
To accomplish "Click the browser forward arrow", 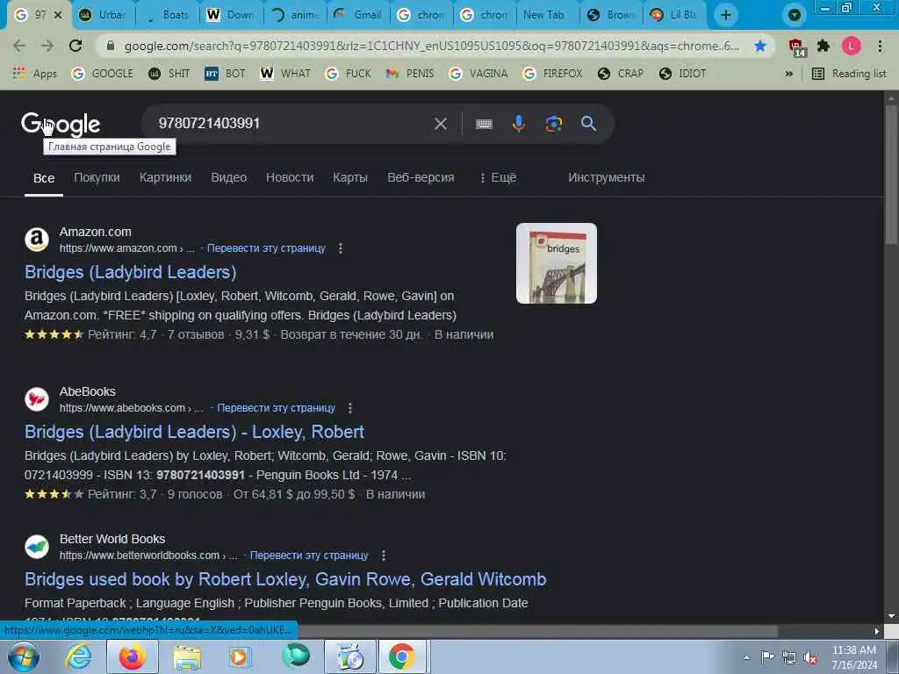I will 47,46.
